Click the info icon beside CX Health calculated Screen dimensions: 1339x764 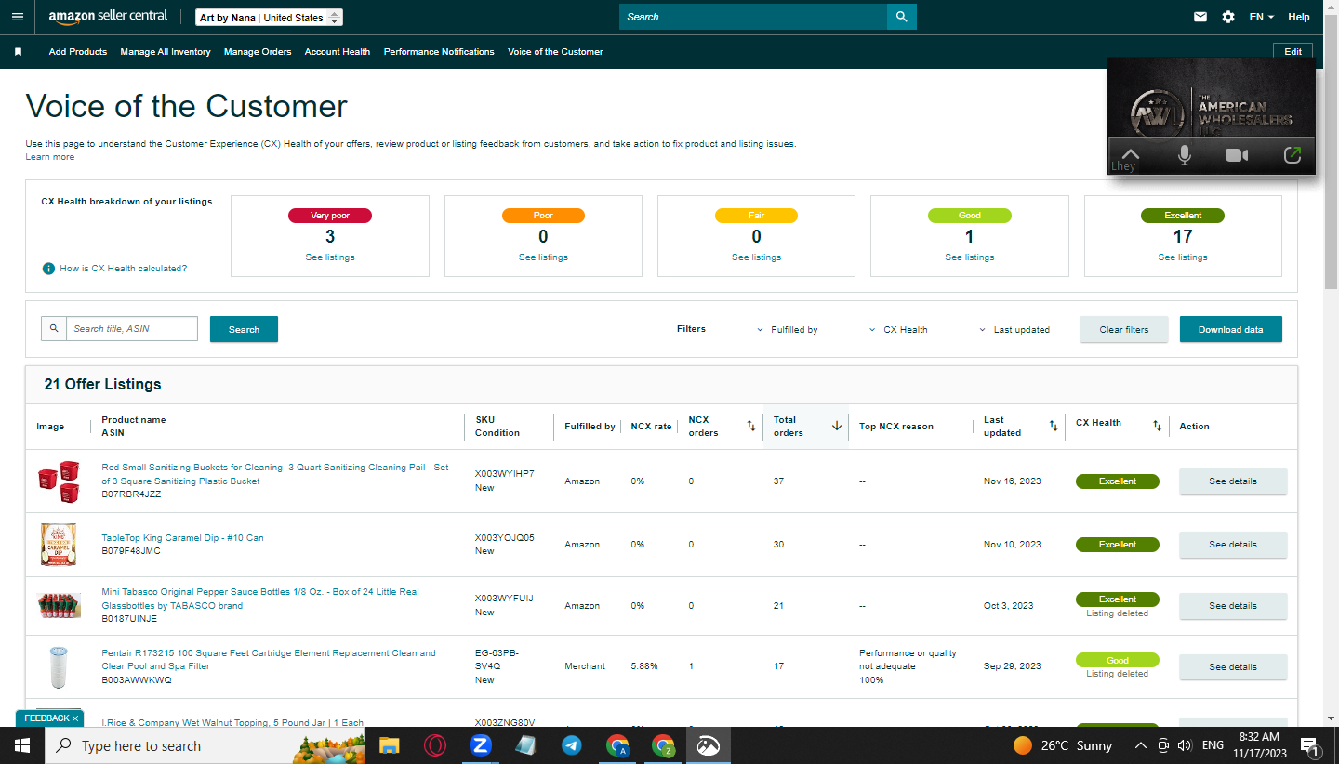pyautogui.click(x=48, y=269)
